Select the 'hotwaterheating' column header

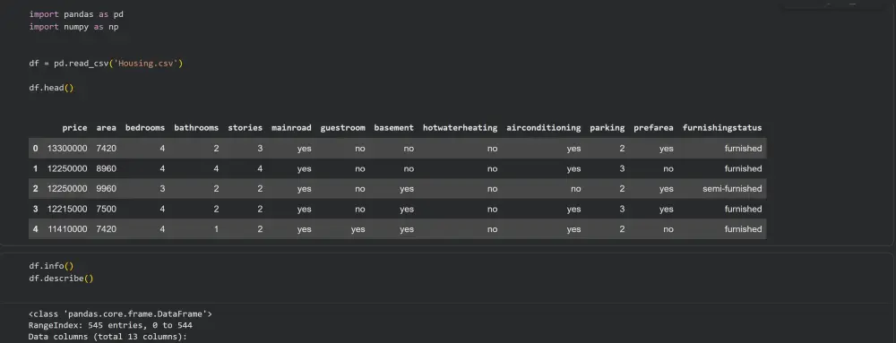point(460,128)
